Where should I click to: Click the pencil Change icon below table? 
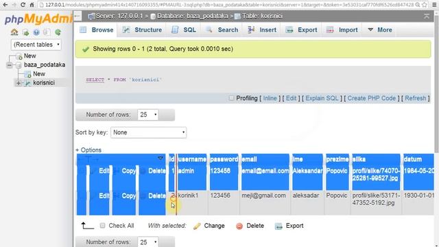point(197,226)
